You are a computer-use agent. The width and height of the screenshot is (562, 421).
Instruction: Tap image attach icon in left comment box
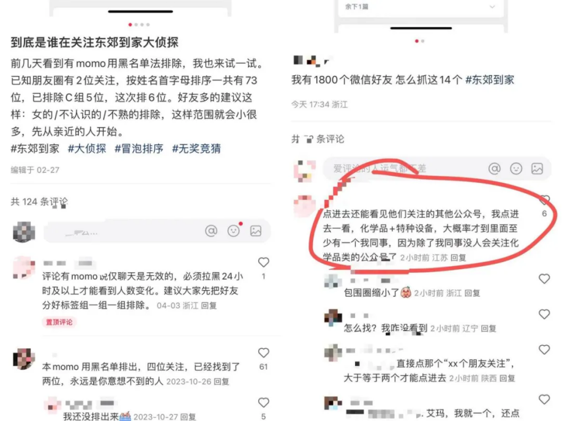pyautogui.click(x=255, y=231)
